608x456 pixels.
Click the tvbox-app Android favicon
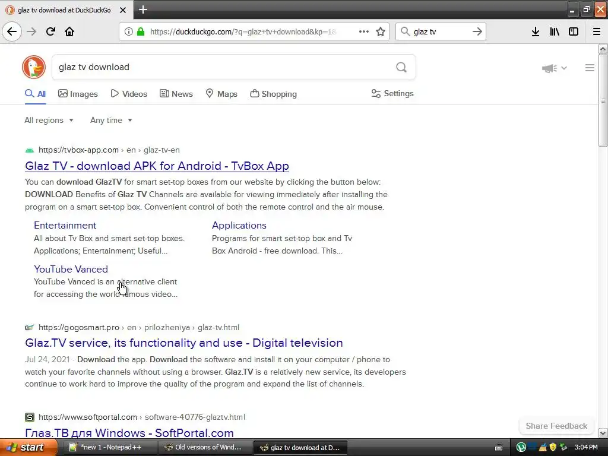click(x=30, y=150)
